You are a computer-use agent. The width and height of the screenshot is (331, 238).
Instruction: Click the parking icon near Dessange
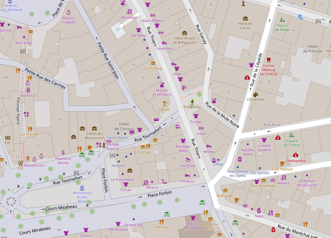point(118,30)
